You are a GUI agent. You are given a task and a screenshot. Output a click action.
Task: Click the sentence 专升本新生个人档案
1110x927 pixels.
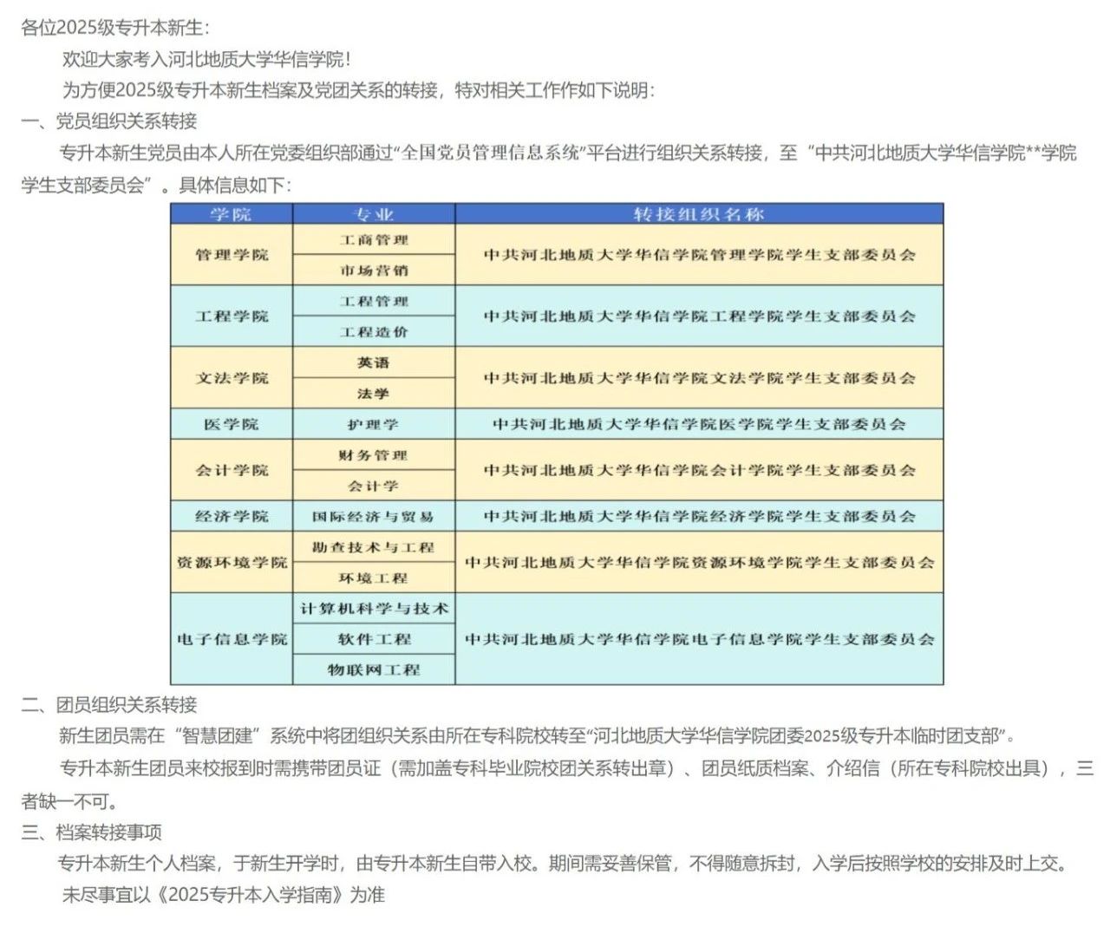point(564,864)
